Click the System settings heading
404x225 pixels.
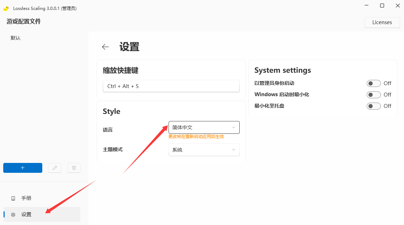pyautogui.click(x=283, y=70)
